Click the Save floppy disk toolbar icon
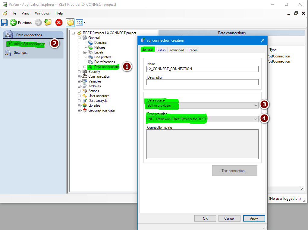 tap(4, 23)
